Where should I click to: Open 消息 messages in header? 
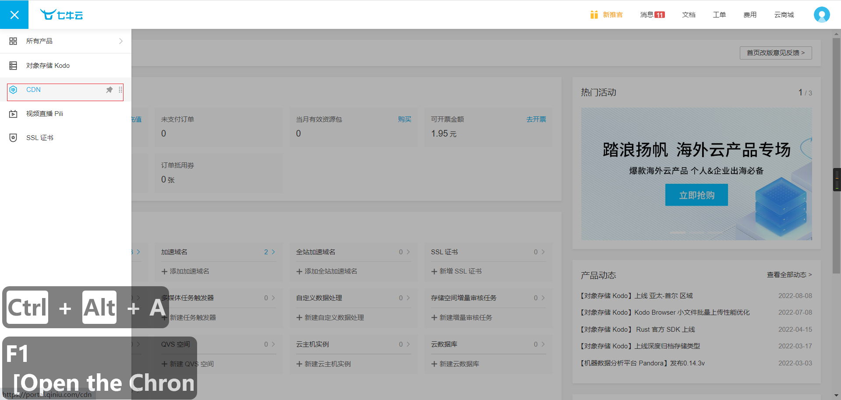click(x=647, y=15)
